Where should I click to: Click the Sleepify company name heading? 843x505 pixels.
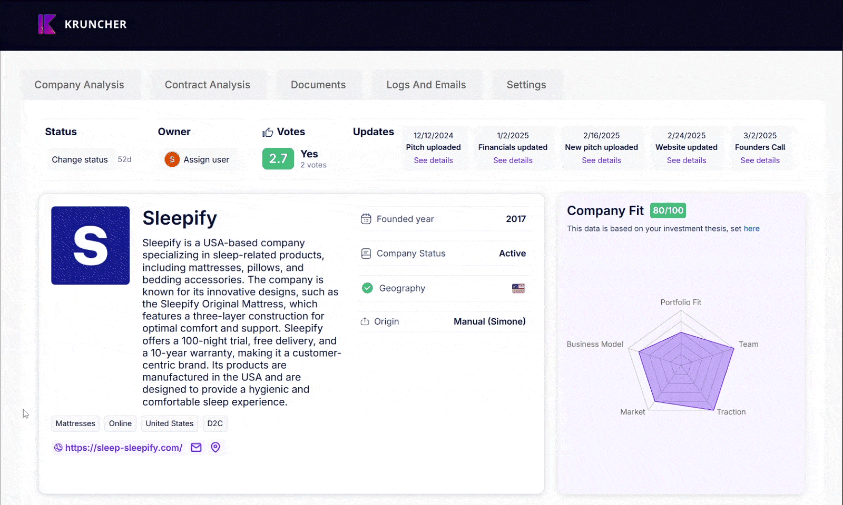click(x=180, y=218)
